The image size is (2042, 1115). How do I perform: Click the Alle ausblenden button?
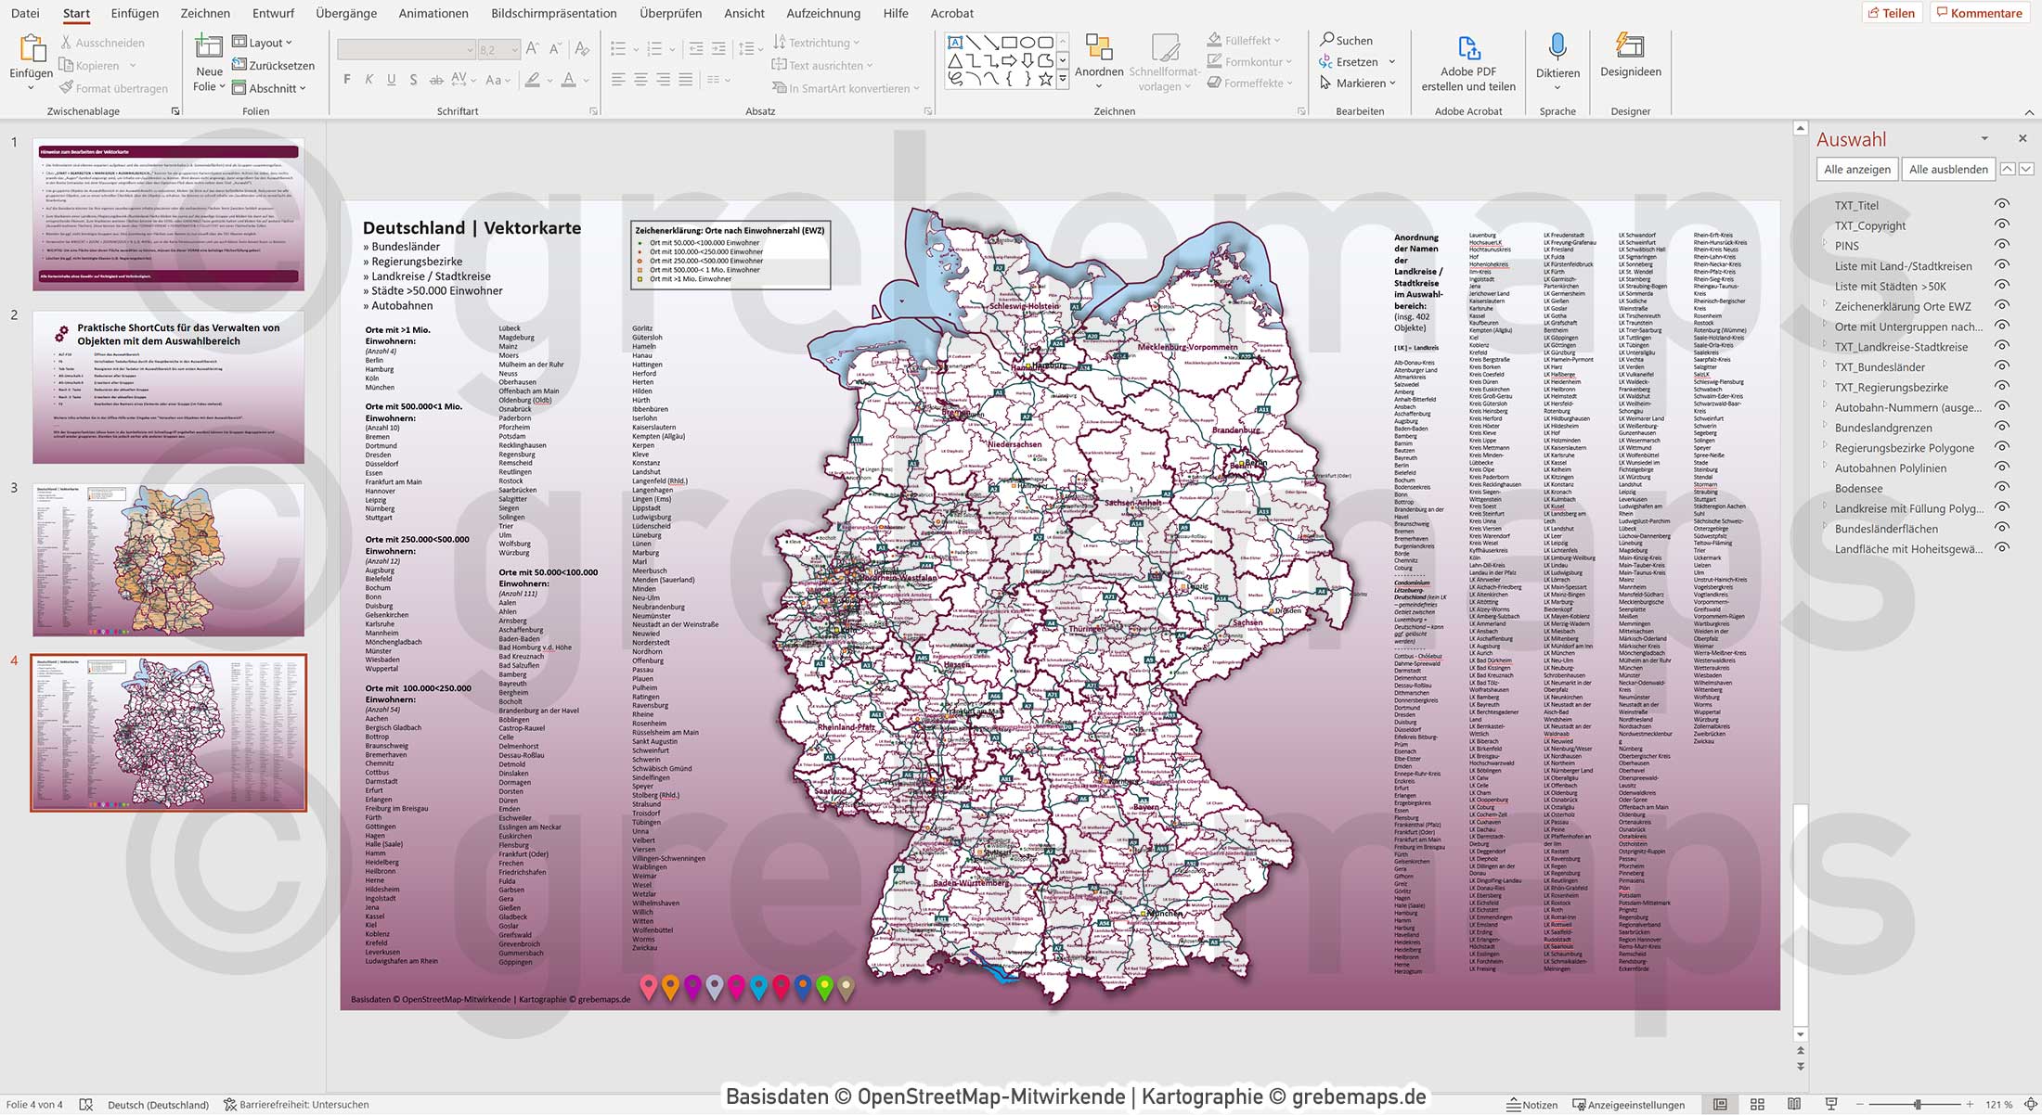pyautogui.click(x=1948, y=169)
